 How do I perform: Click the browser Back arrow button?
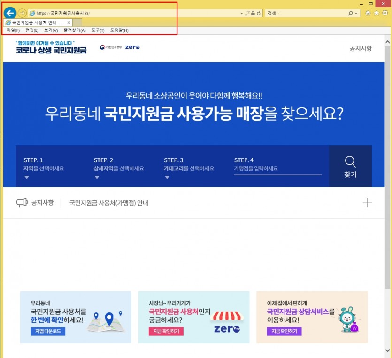pyautogui.click(x=9, y=13)
